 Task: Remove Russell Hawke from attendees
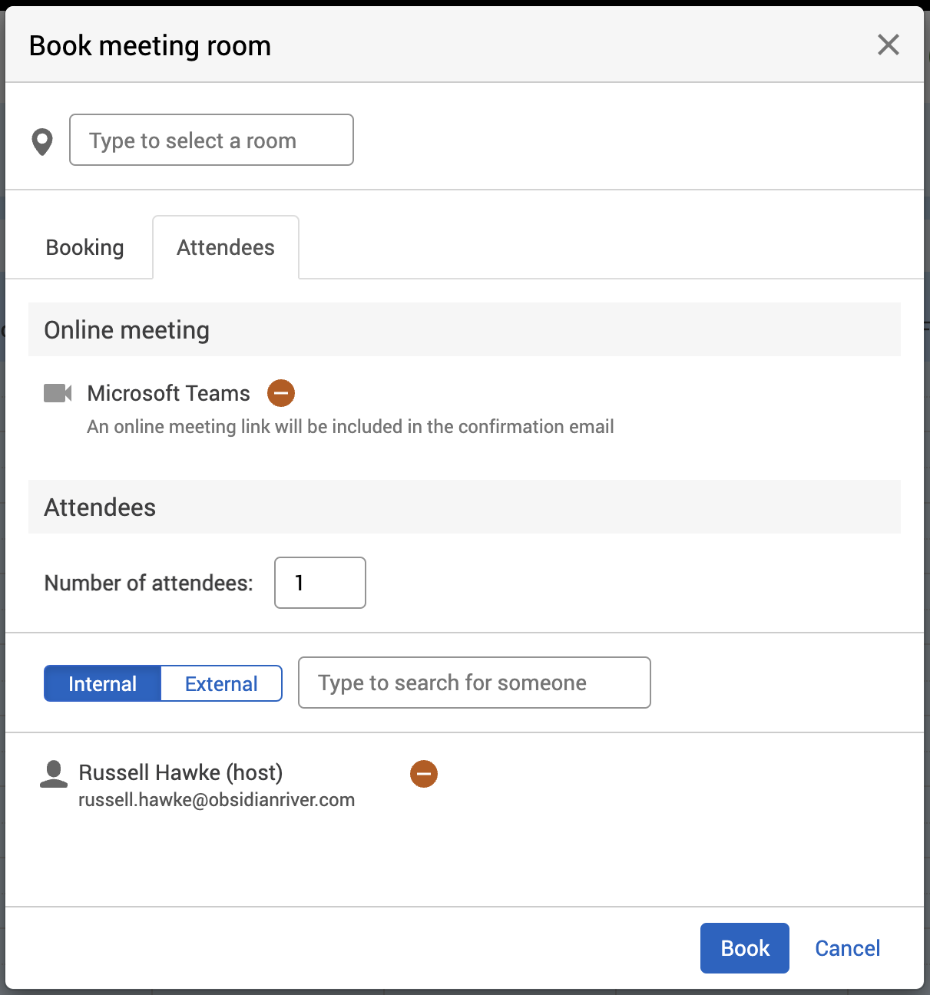(x=424, y=774)
